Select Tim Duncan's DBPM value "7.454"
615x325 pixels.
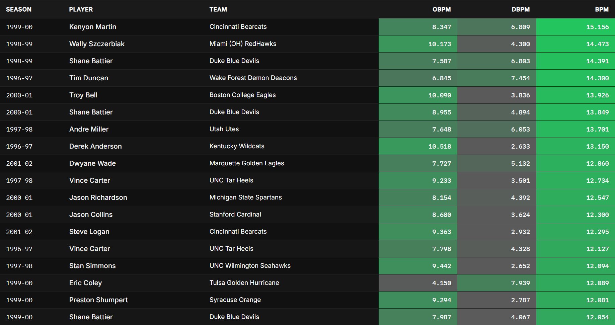tap(521, 78)
